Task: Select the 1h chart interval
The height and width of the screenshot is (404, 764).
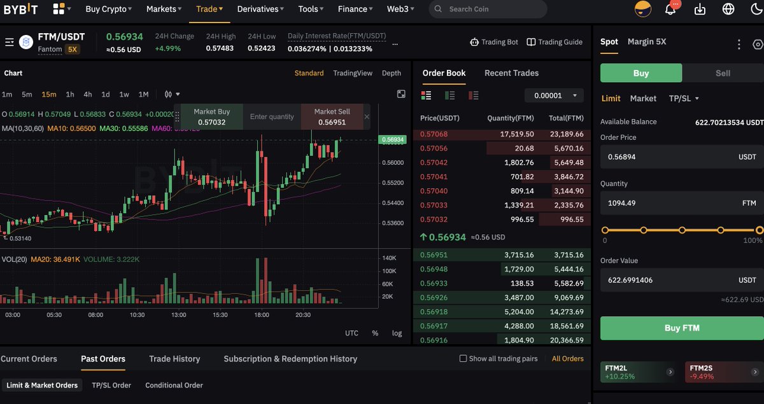Action: click(x=70, y=94)
